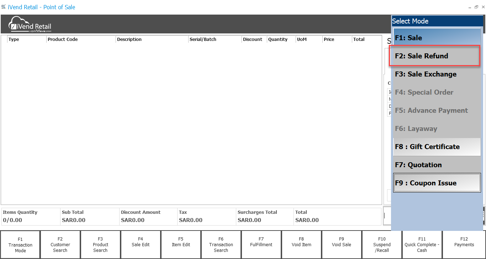
Task: Select F4: Special Order option
Action: coord(437,92)
